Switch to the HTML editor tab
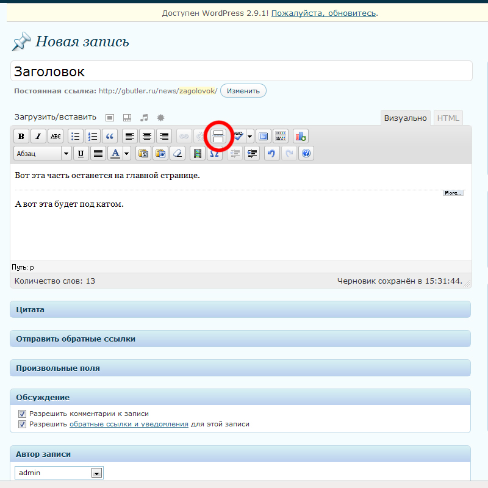 (x=448, y=118)
